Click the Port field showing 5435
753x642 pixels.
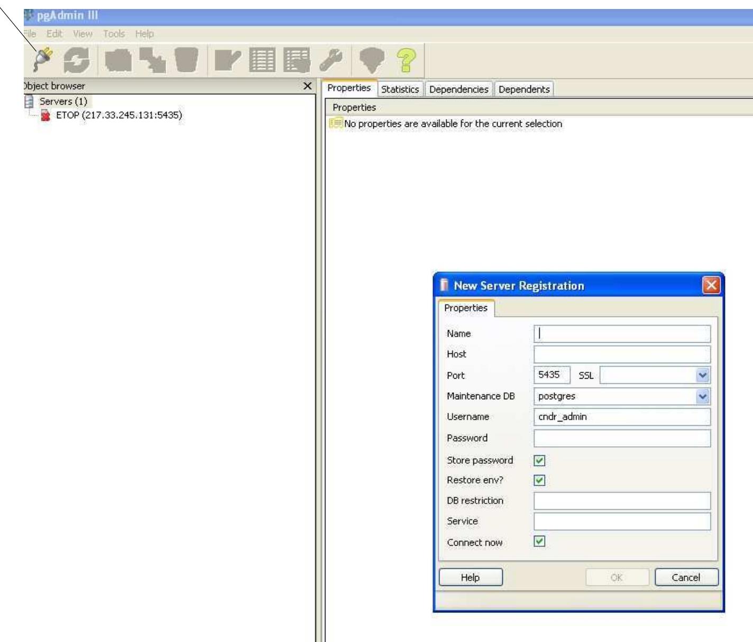coord(552,375)
